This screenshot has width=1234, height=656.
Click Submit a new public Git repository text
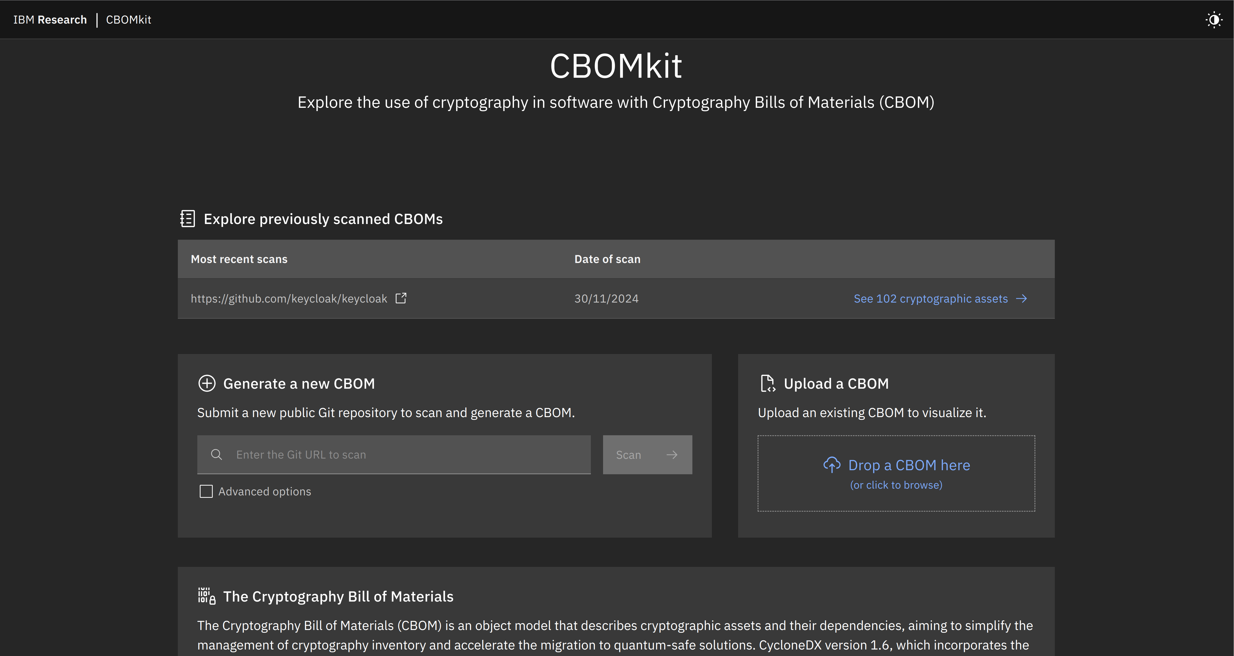tap(386, 413)
